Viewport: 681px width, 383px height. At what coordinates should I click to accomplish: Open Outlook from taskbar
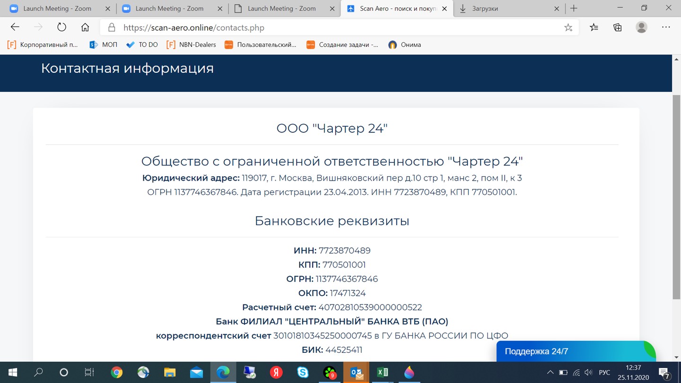point(356,373)
